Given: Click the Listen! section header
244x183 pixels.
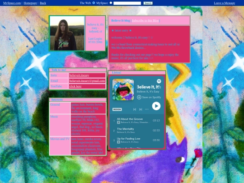Looking at the screenshot, I should click(117, 72).
